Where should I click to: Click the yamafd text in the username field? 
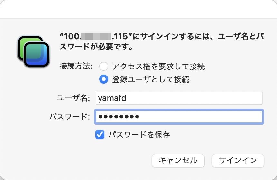tap(112, 98)
